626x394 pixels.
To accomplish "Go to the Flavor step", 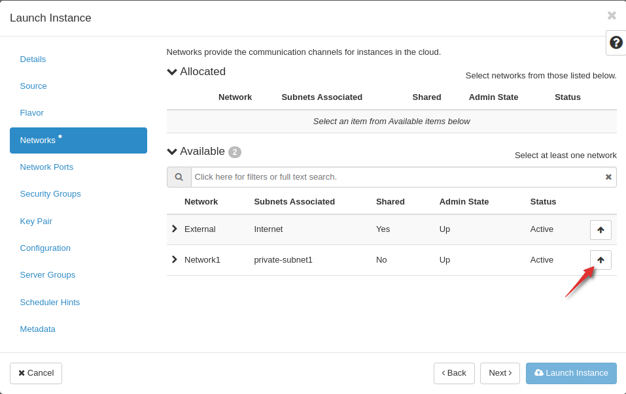I will [x=32, y=113].
